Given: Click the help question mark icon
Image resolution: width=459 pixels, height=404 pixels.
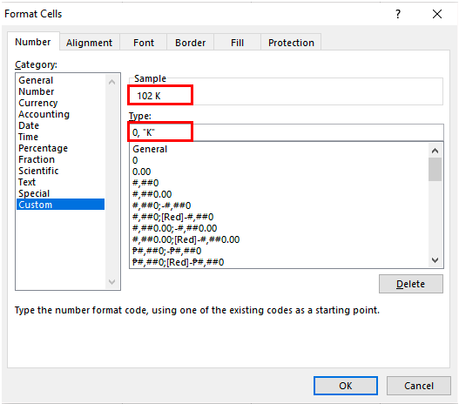Looking at the screenshot, I should point(398,14).
